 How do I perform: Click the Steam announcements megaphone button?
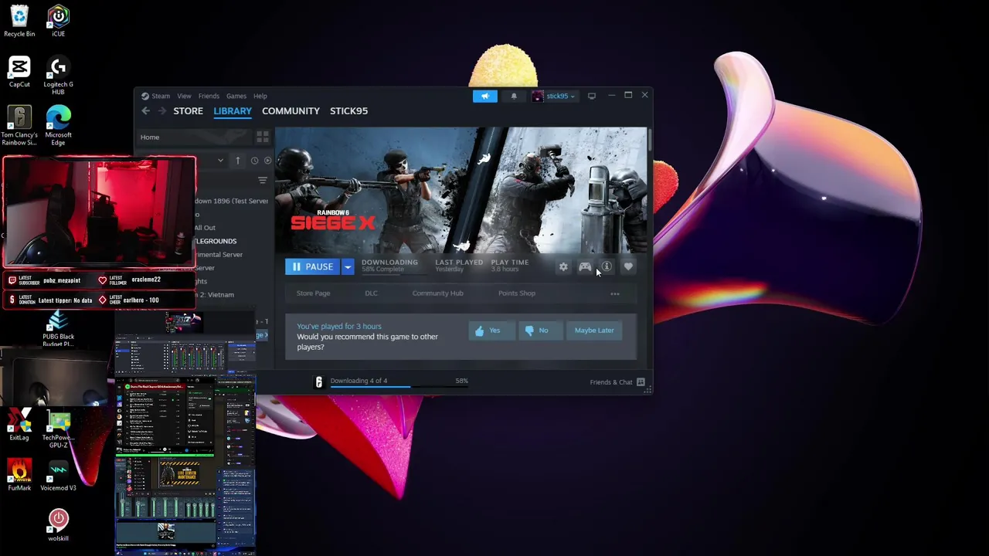[485, 96]
